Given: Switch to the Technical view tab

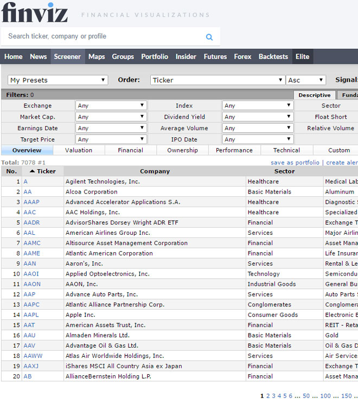Looking at the screenshot, I should 286,150.
